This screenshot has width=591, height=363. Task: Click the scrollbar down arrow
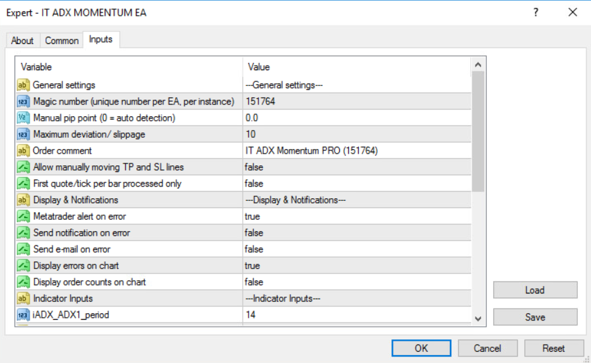click(478, 319)
